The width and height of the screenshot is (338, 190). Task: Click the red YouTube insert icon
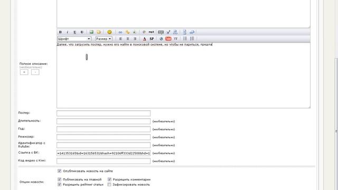168,39
